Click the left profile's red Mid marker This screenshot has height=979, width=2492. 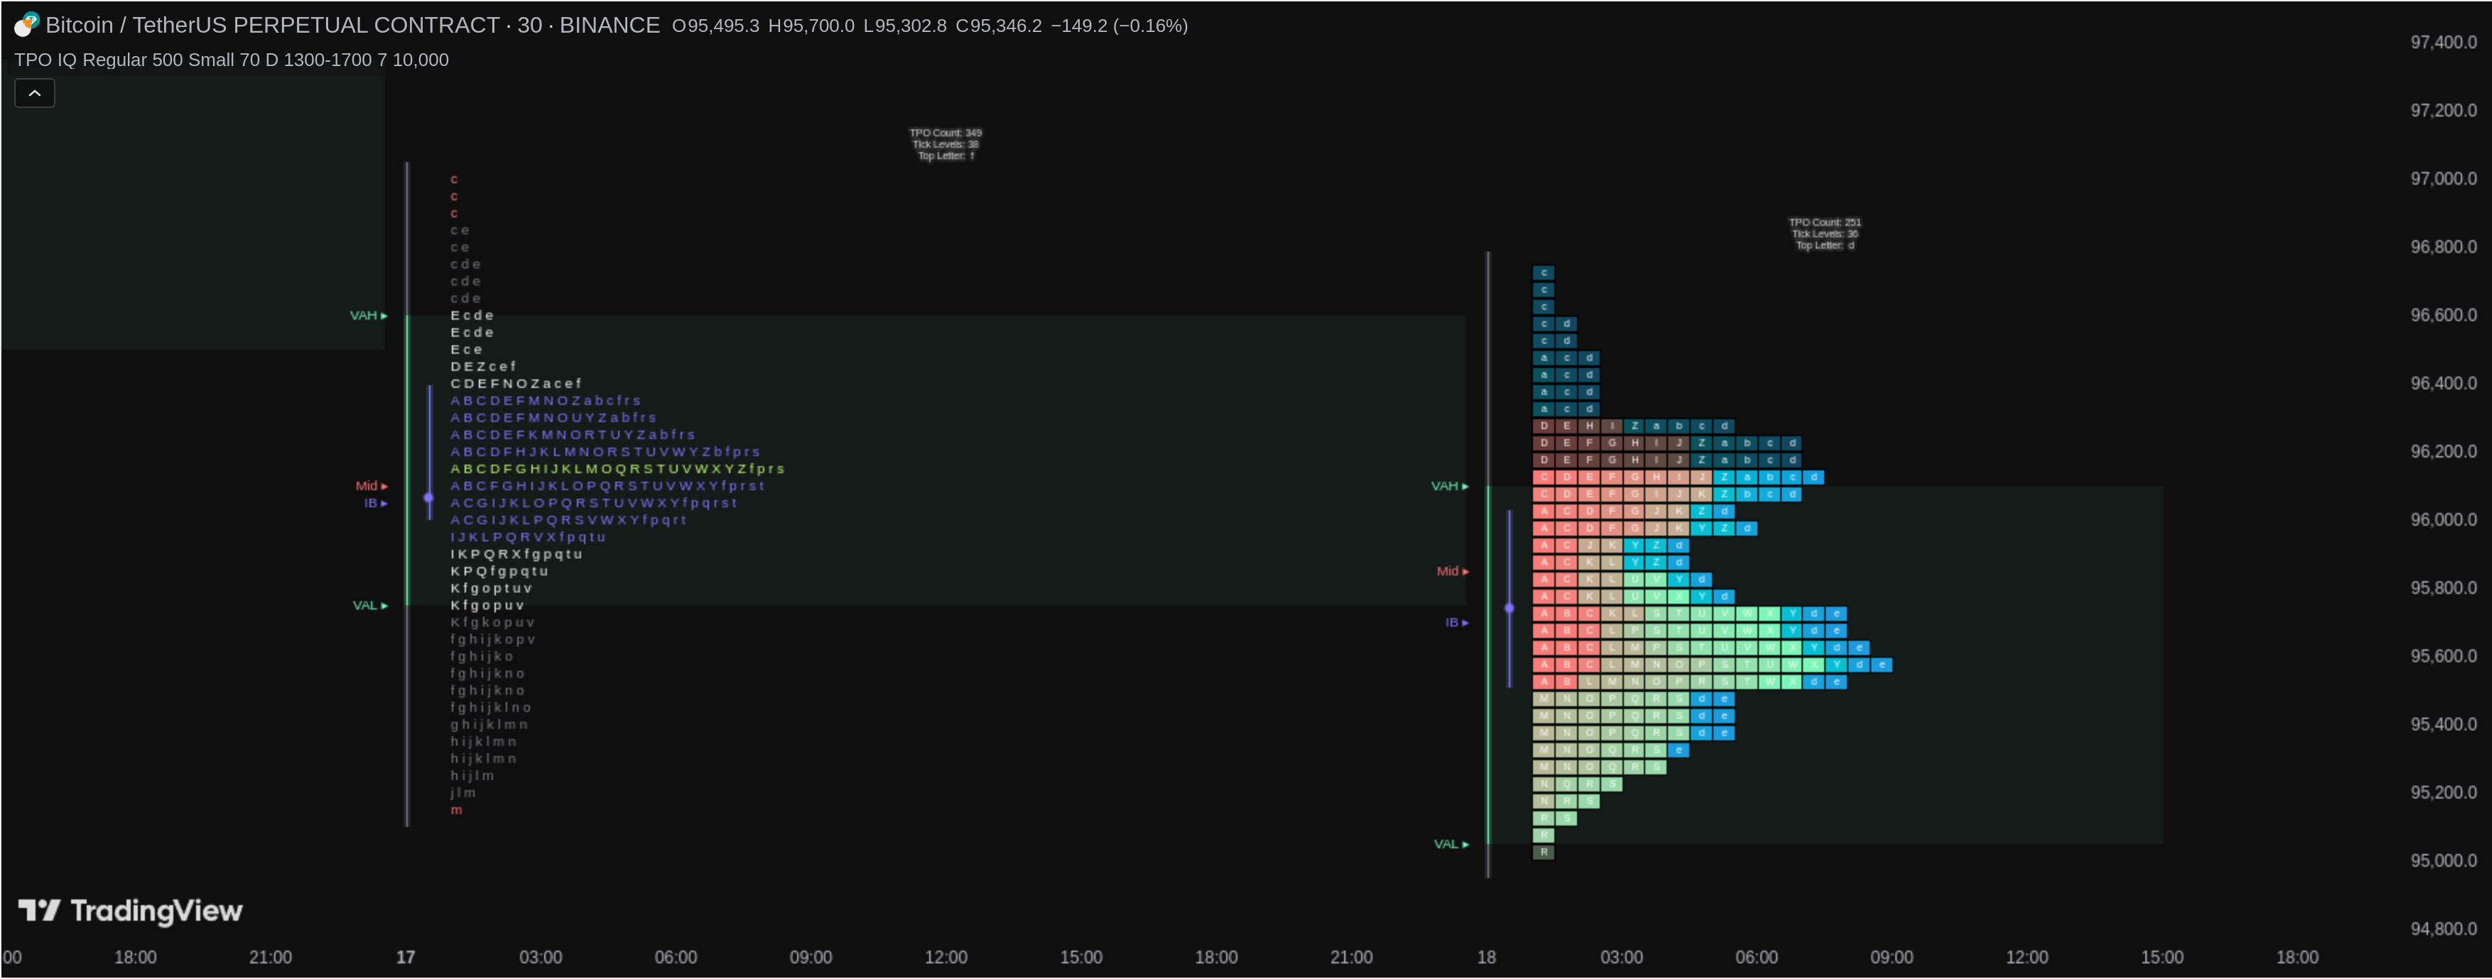click(x=371, y=486)
